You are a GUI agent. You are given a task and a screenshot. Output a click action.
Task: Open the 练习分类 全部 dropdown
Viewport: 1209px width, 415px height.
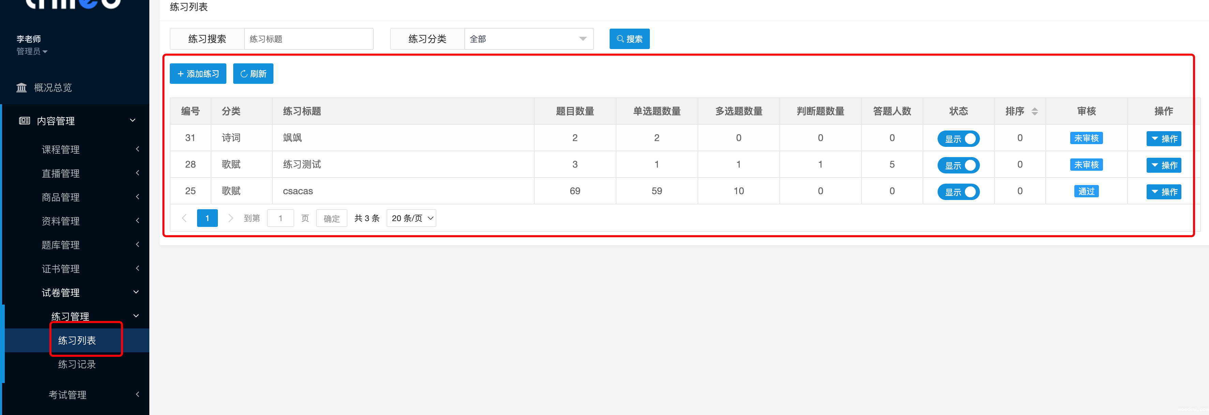tap(528, 39)
